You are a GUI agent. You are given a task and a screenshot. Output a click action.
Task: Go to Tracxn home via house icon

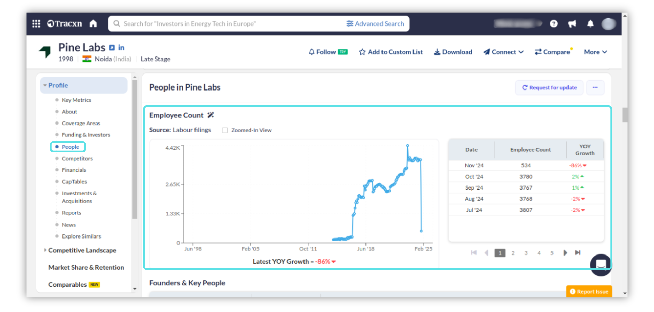pyautogui.click(x=93, y=23)
